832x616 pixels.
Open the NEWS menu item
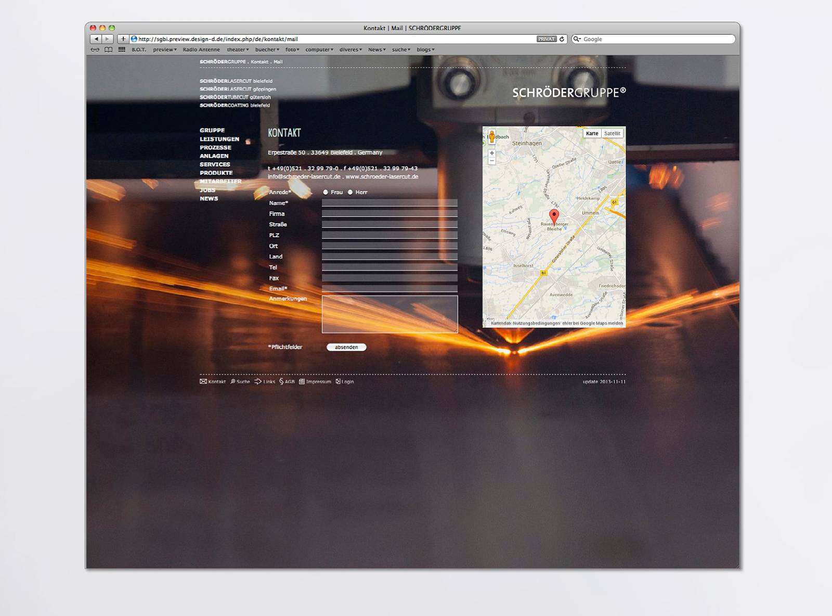(209, 199)
